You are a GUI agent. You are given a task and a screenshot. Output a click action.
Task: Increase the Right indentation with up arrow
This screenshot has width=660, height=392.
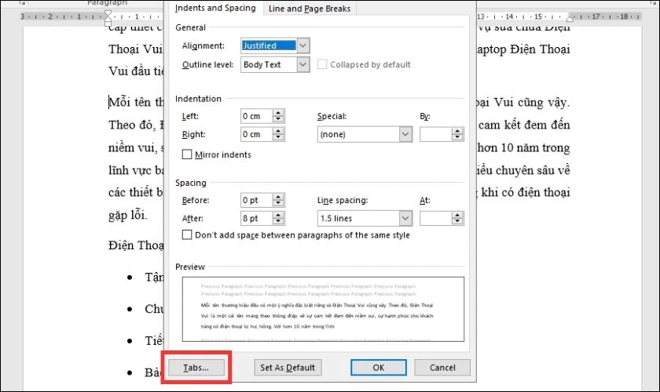pyautogui.click(x=278, y=131)
